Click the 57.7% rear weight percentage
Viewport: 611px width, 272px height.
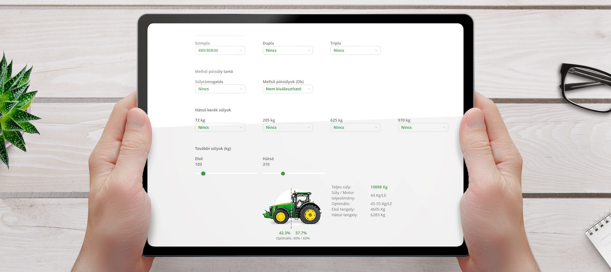tap(301, 233)
